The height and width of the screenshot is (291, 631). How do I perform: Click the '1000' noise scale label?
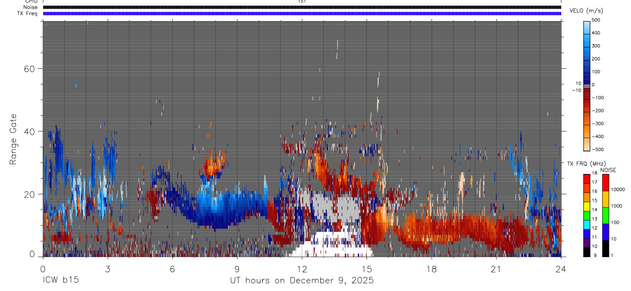pos(617,206)
